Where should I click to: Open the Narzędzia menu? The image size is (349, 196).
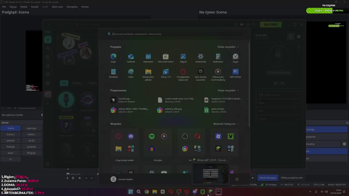pos(72,7)
